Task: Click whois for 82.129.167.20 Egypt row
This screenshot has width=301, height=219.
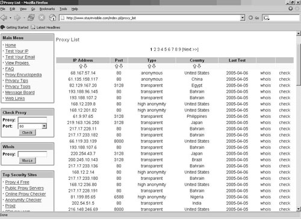Action: 265,85
